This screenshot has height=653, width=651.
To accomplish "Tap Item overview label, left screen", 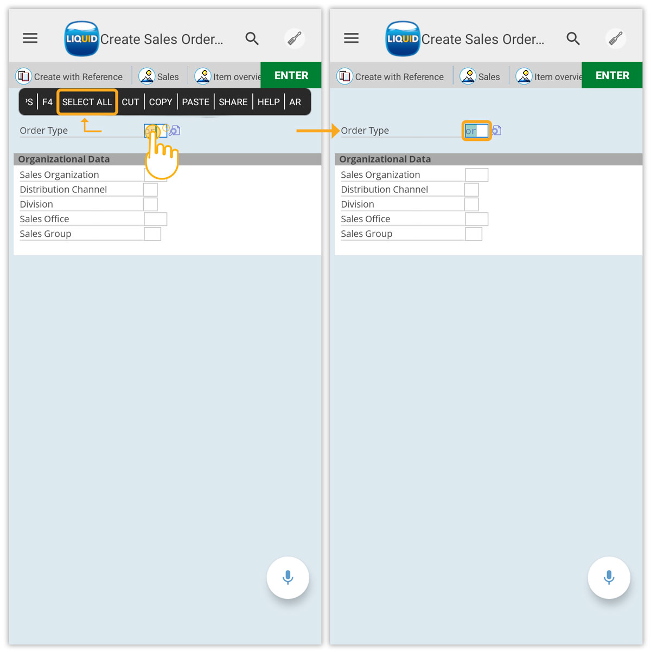I will tap(237, 77).
